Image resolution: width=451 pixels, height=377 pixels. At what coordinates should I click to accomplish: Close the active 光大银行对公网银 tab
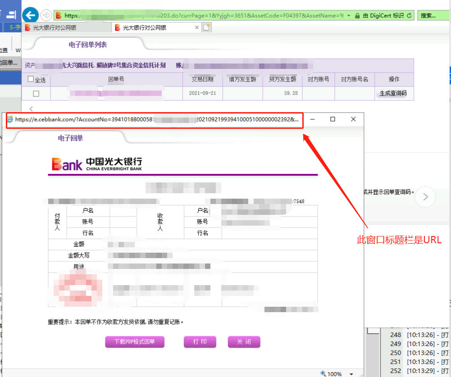tap(196, 27)
